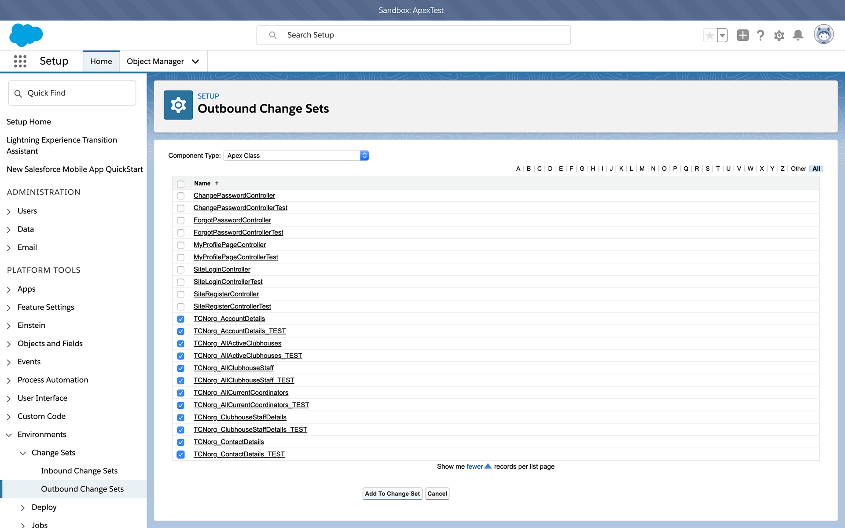This screenshot has width=845, height=528.
Task: Uncheck the TCNorg_AccountDetails checkbox
Action: click(x=180, y=319)
